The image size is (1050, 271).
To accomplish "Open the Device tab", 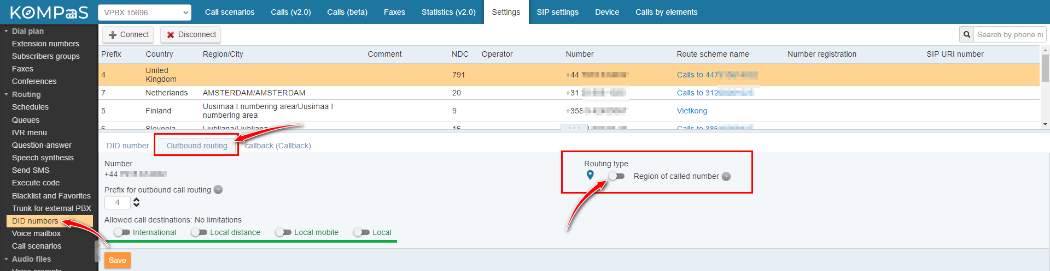I will coord(607,12).
